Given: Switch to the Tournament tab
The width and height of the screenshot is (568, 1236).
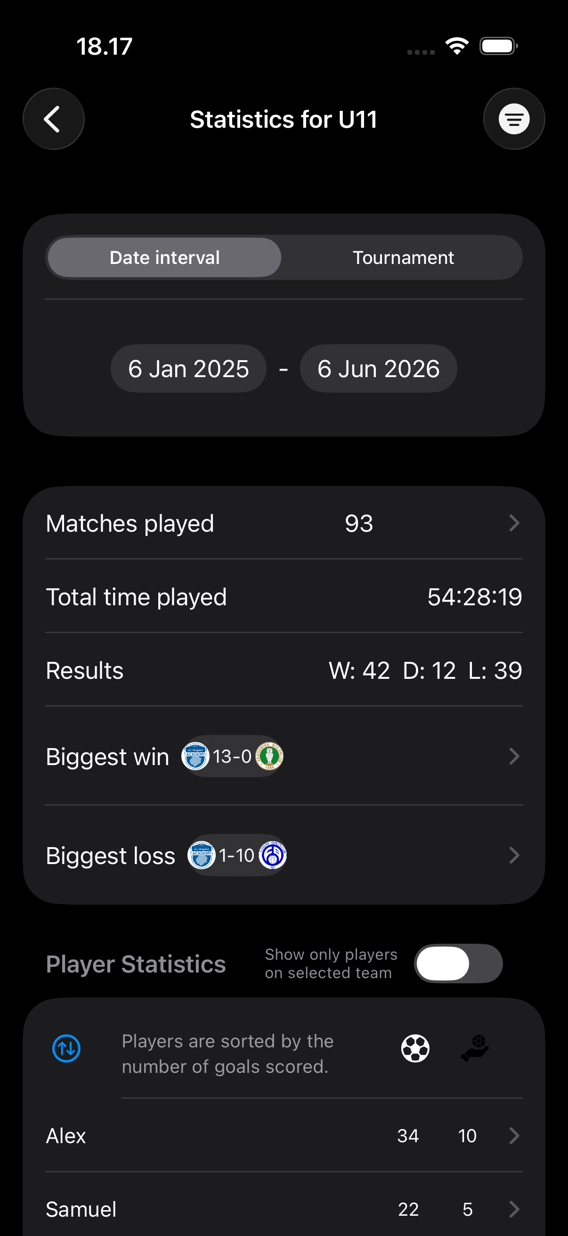Looking at the screenshot, I should (x=403, y=258).
